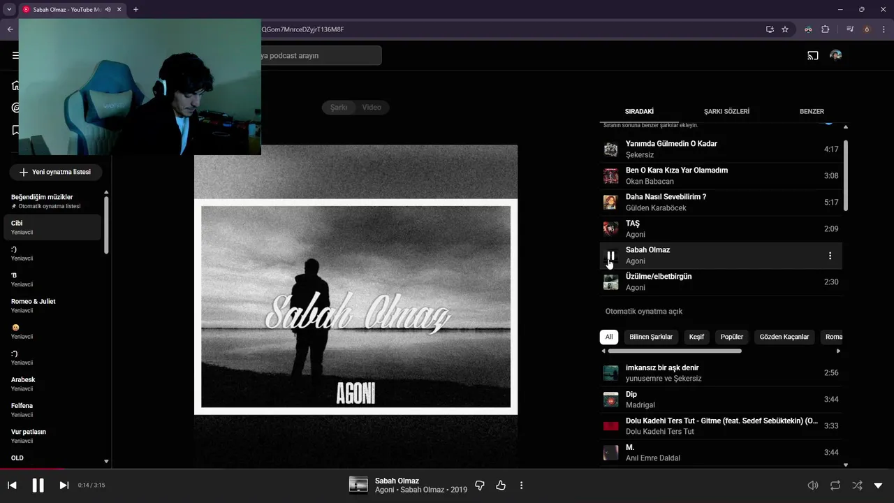Viewport: 894px width, 503px height.
Task: Click the previous track button
Action: (12, 485)
